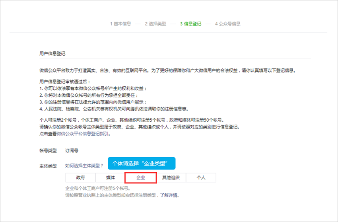Viewport: 338px width, 222px height.
Task: Select the 企业 subject type option
Action: click(140, 178)
